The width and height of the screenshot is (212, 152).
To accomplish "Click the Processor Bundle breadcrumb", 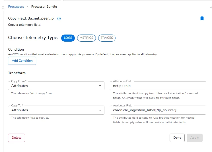I will pos(44,7).
